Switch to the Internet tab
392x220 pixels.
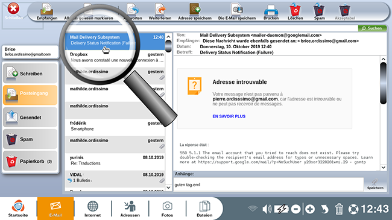pyautogui.click(x=92, y=209)
